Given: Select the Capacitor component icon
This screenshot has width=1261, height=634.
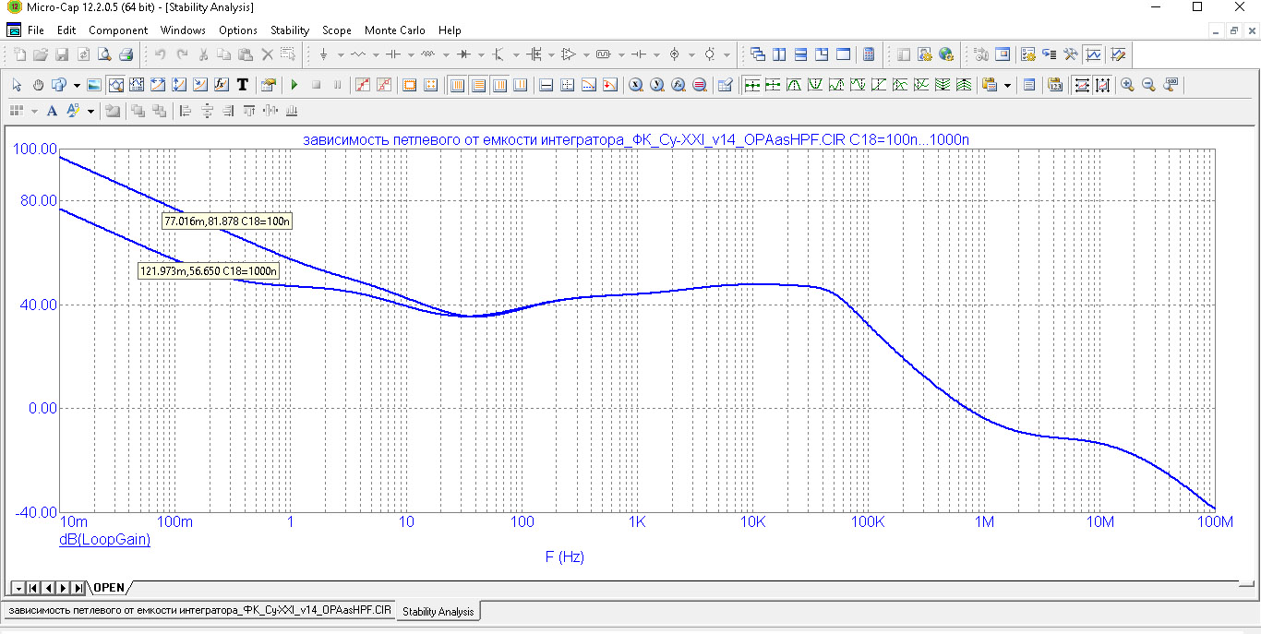Looking at the screenshot, I should (x=393, y=54).
